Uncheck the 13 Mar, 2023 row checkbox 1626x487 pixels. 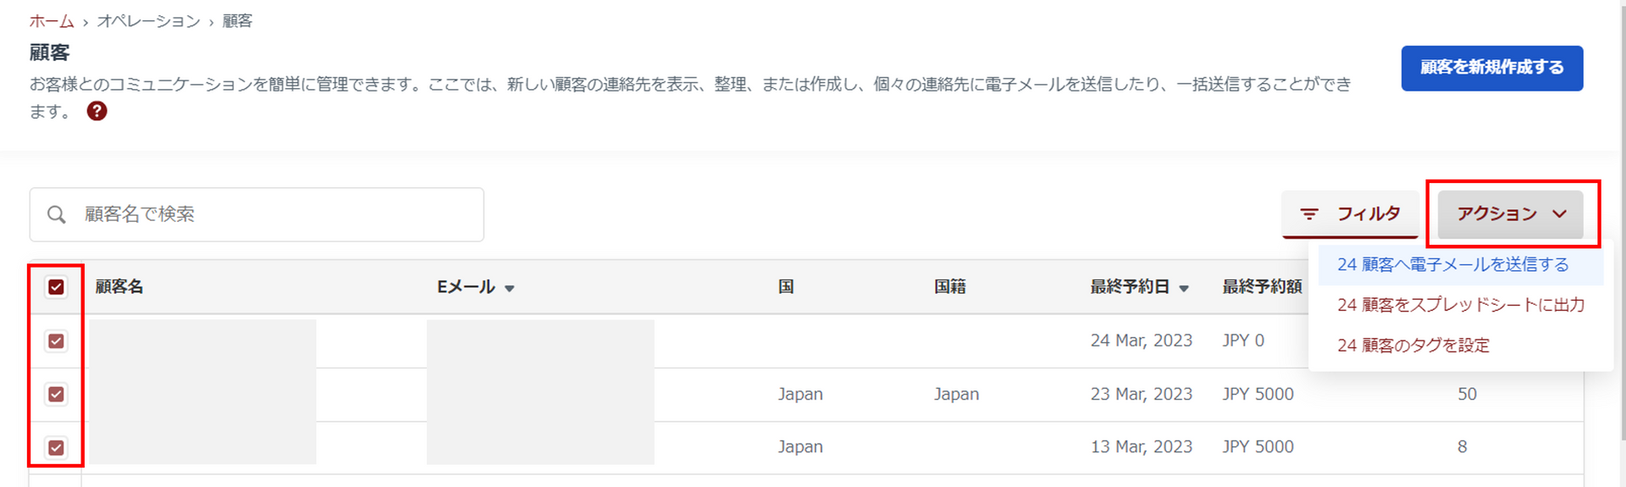pos(56,448)
